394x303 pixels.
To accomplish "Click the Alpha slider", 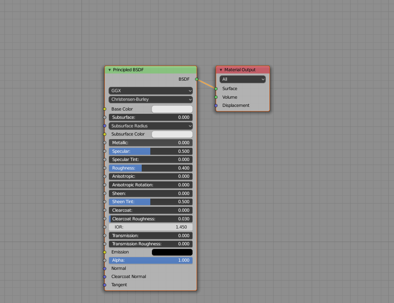I will pos(151,260).
